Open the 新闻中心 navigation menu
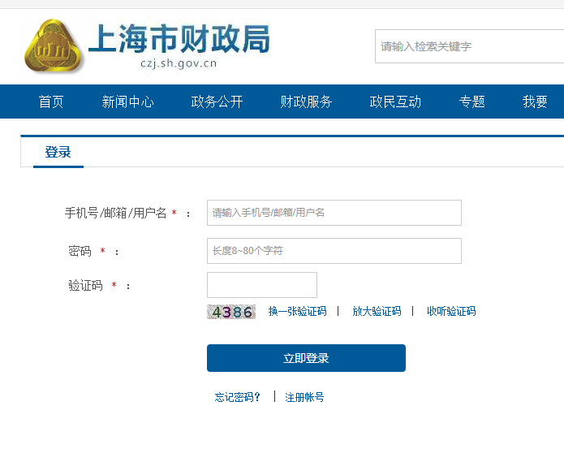564x462 pixels. [x=127, y=101]
